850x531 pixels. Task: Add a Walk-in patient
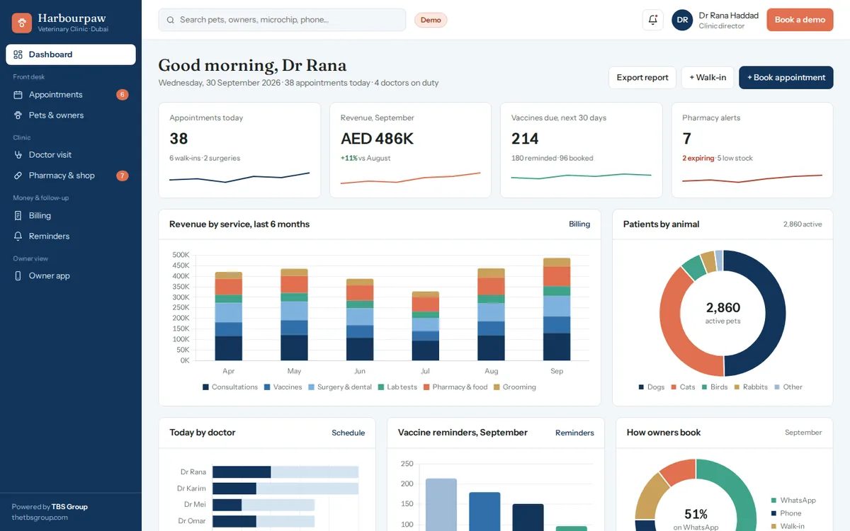click(708, 78)
